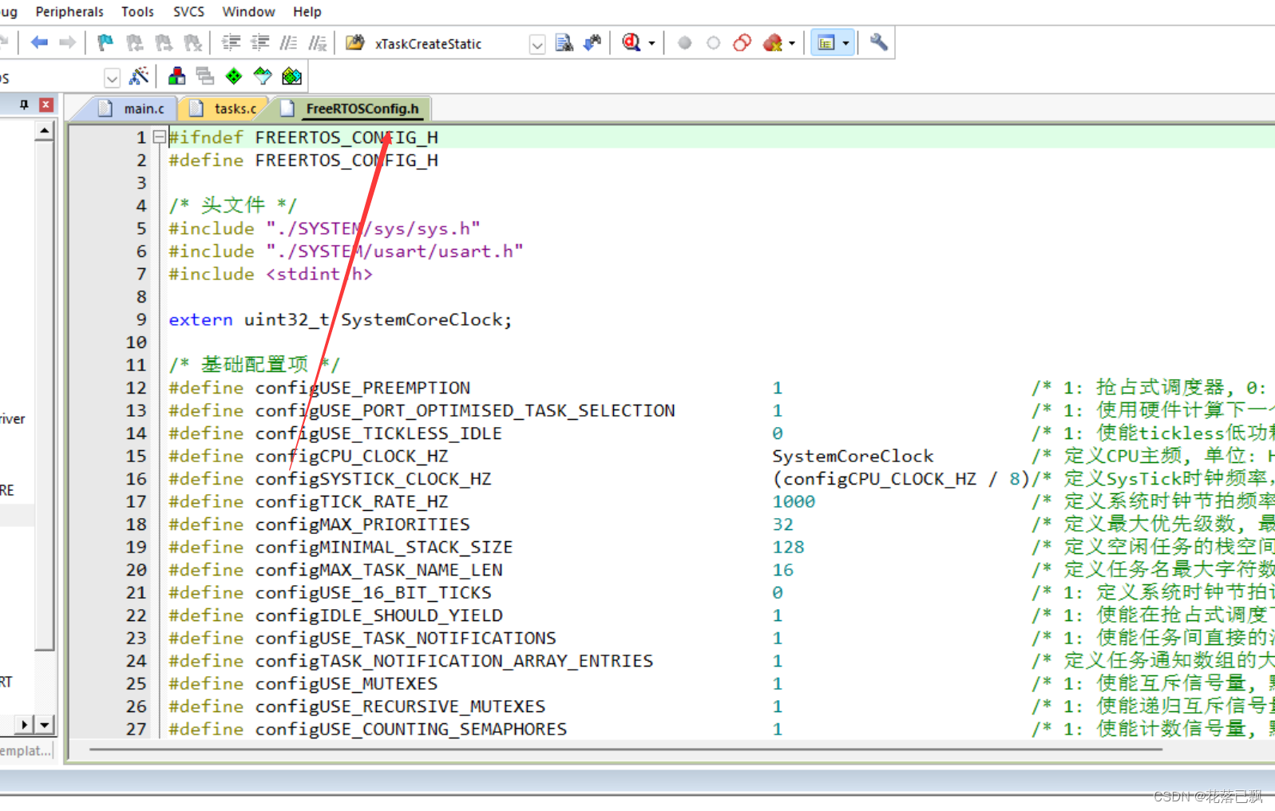The image size is (1275, 811).
Task: Open the Peripherals menu
Action: 69,12
